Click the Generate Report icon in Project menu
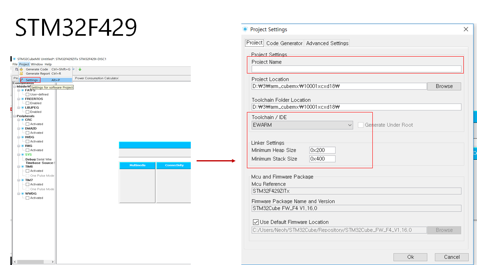Viewport: 477px width, 265px height. coord(21,73)
